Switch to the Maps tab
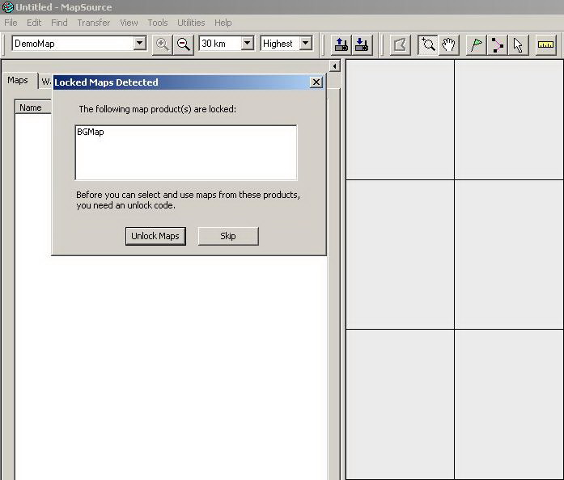The width and height of the screenshot is (564, 480). 18,80
